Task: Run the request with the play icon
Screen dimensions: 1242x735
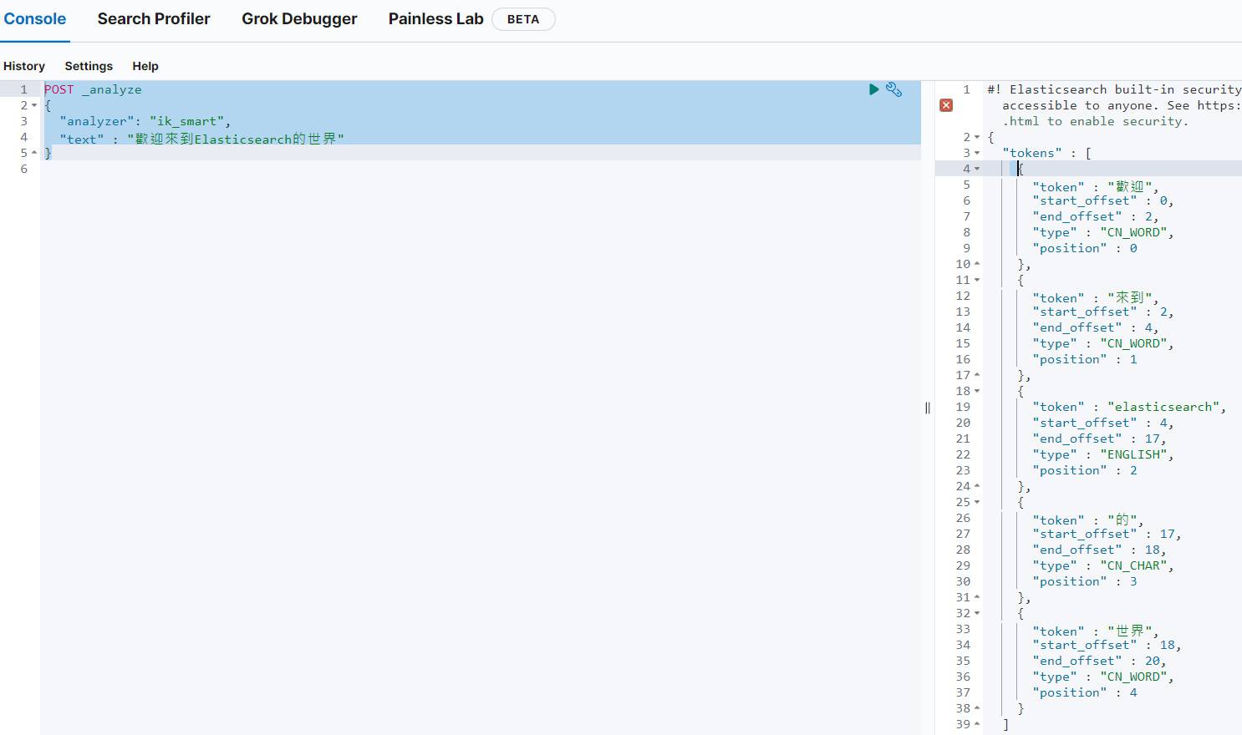Action: 873,89
